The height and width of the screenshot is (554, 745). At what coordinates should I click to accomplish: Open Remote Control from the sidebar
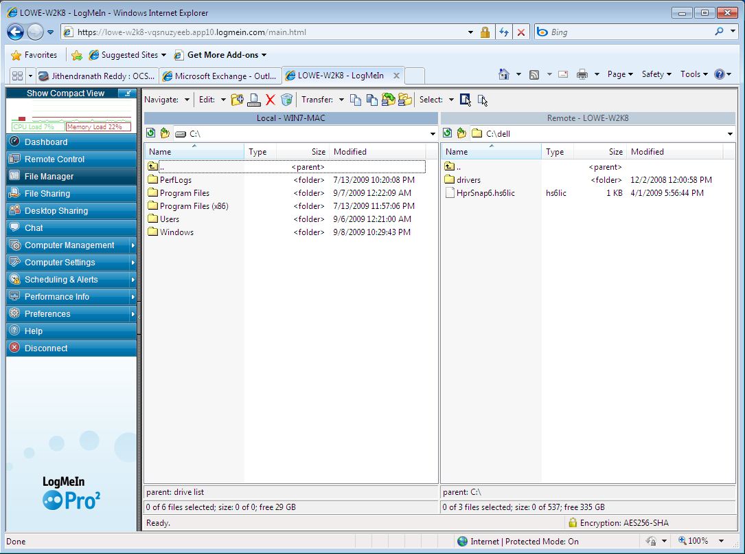coord(54,159)
